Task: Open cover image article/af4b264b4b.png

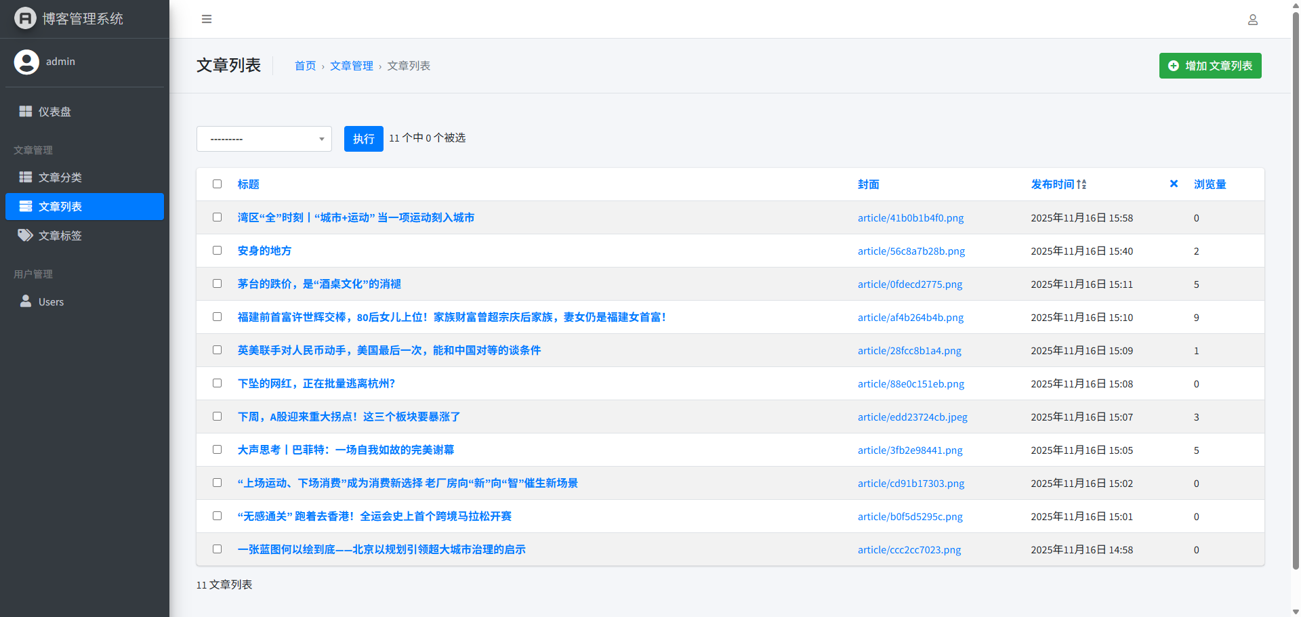Action: coord(911,318)
